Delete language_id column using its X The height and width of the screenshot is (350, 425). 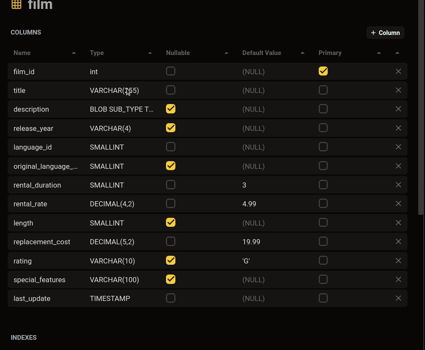click(x=398, y=147)
